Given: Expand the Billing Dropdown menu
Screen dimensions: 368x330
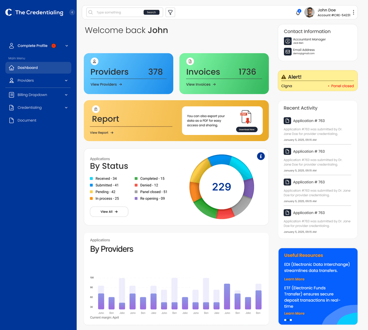Looking at the screenshot, I should point(66,95).
